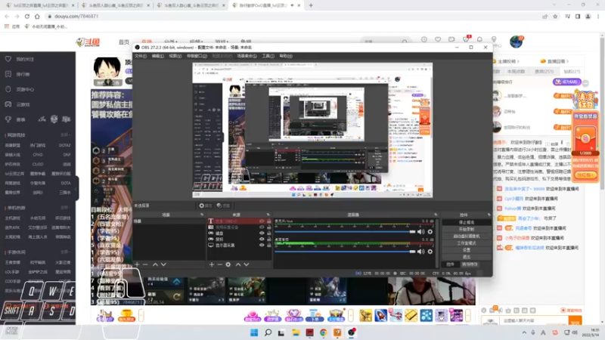Open the user avatar in Douyu header

click(x=516, y=42)
